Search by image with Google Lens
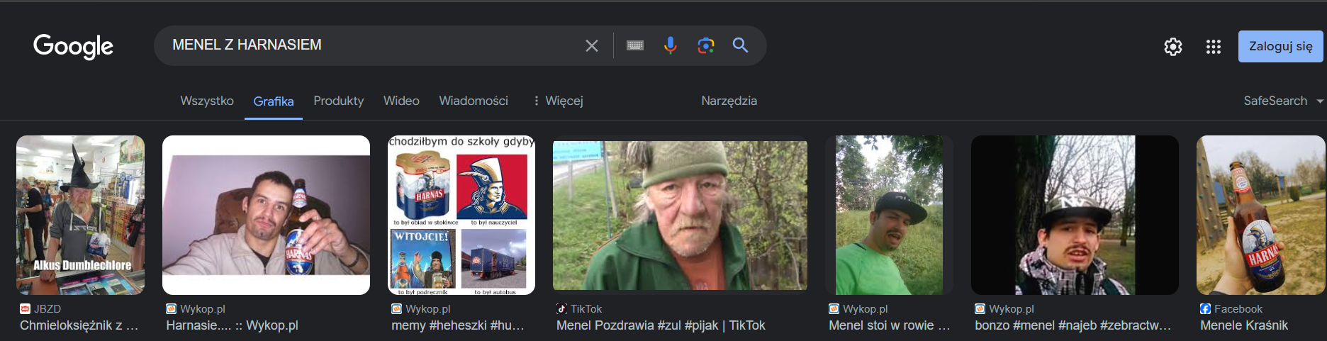Viewport: 1327px width, 341px height. click(705, 46)
